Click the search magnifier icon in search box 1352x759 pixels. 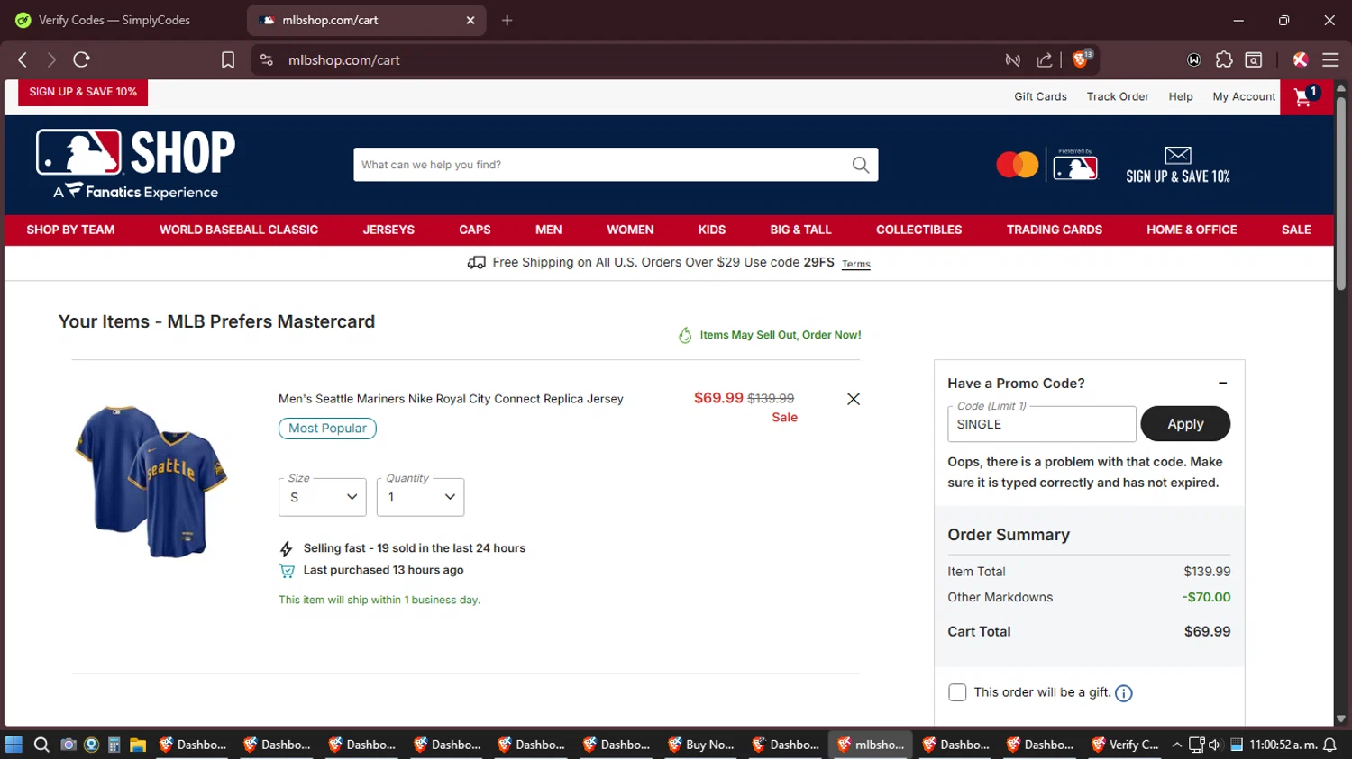point(861,165)
